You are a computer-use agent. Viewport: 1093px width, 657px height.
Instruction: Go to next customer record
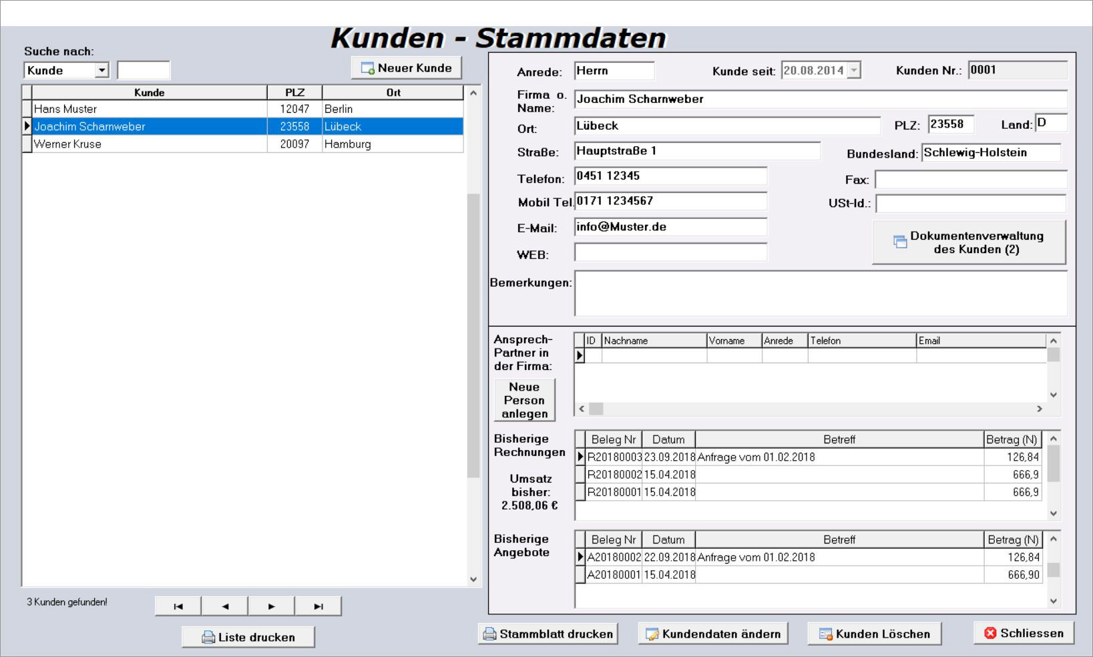point(271,606)
